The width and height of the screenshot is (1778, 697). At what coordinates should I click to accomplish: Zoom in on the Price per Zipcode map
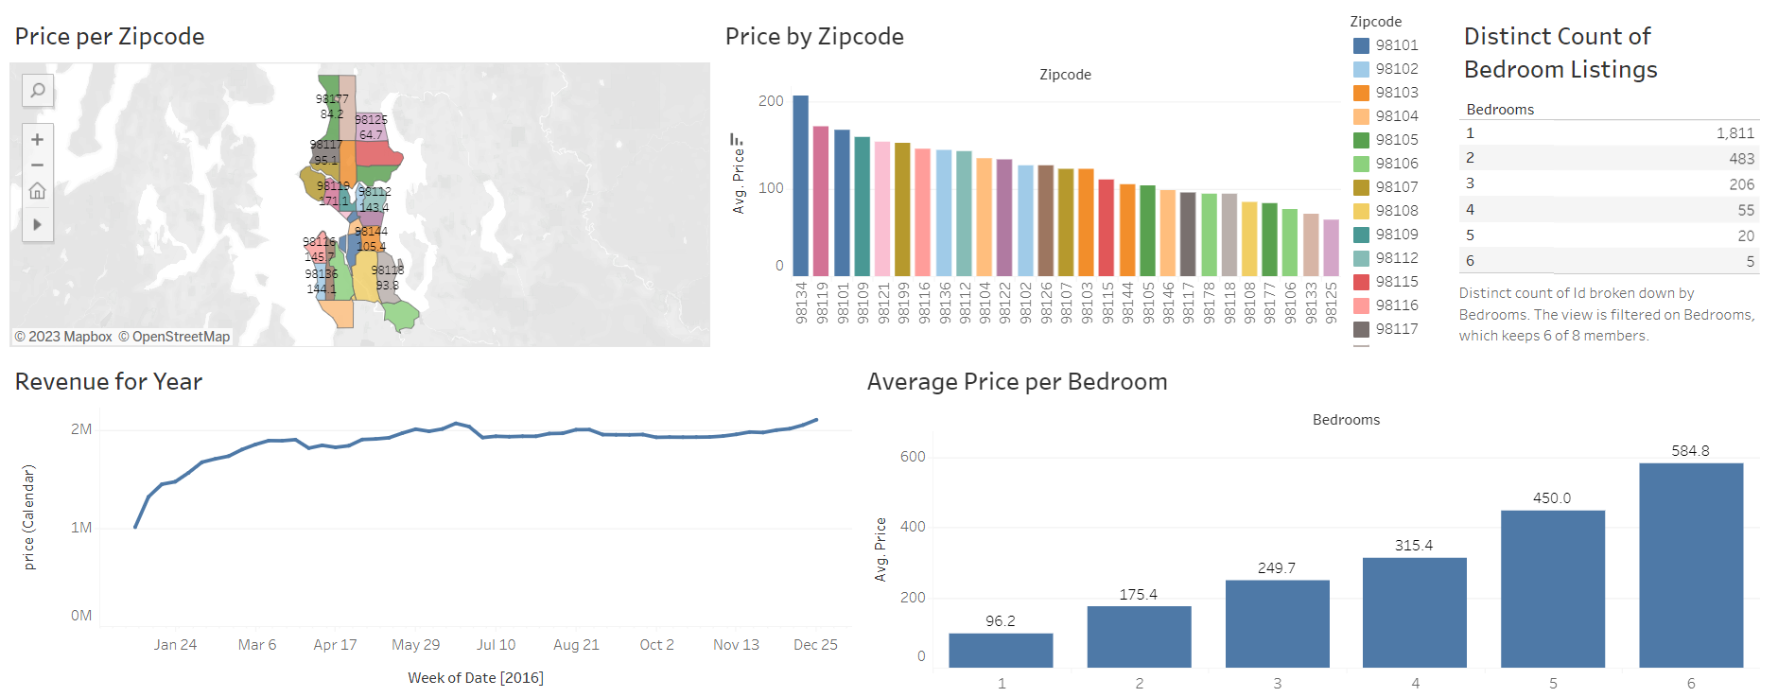pos(37,139)
